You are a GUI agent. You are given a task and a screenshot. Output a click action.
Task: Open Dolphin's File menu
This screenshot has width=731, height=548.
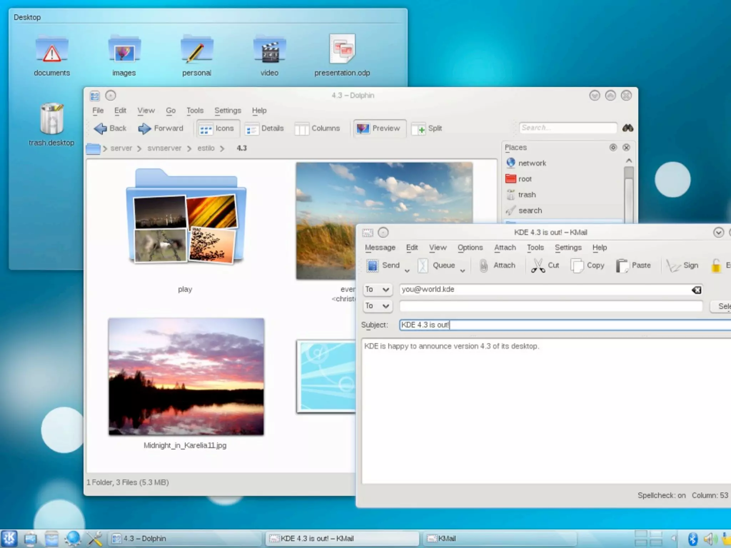coord(98,111)
